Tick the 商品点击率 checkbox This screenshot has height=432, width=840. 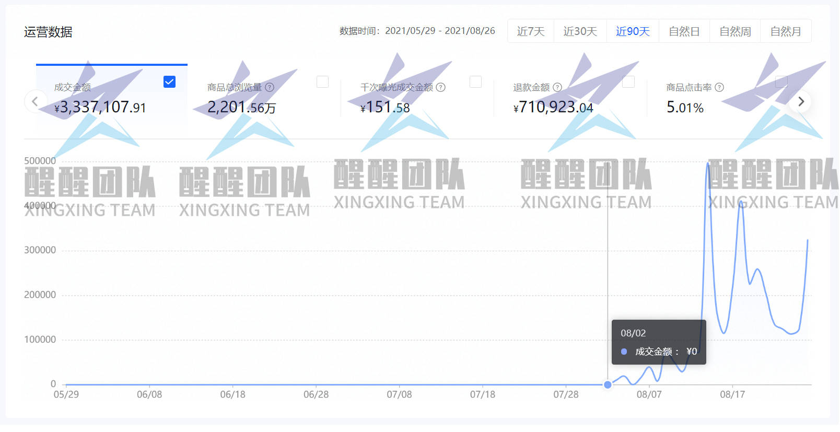[x=781, y=81]
